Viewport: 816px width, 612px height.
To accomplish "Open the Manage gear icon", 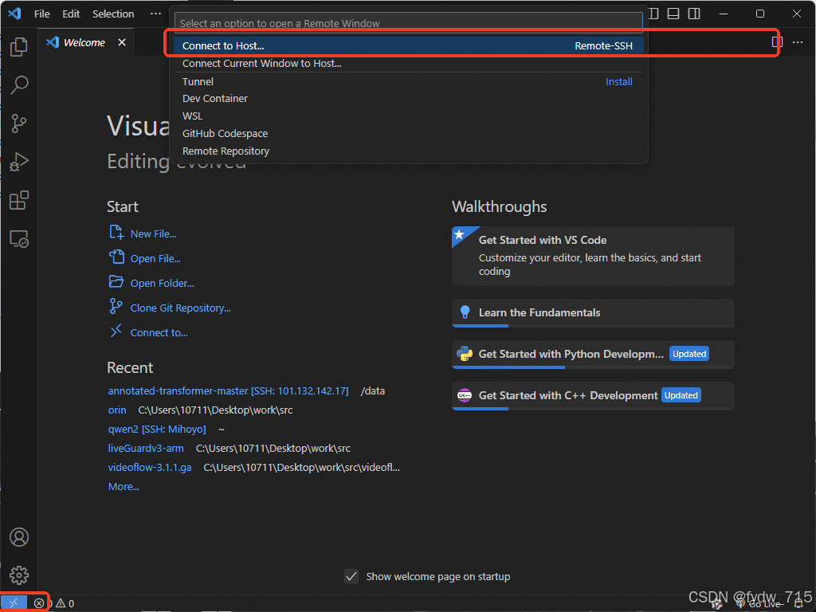I will 19,575.
